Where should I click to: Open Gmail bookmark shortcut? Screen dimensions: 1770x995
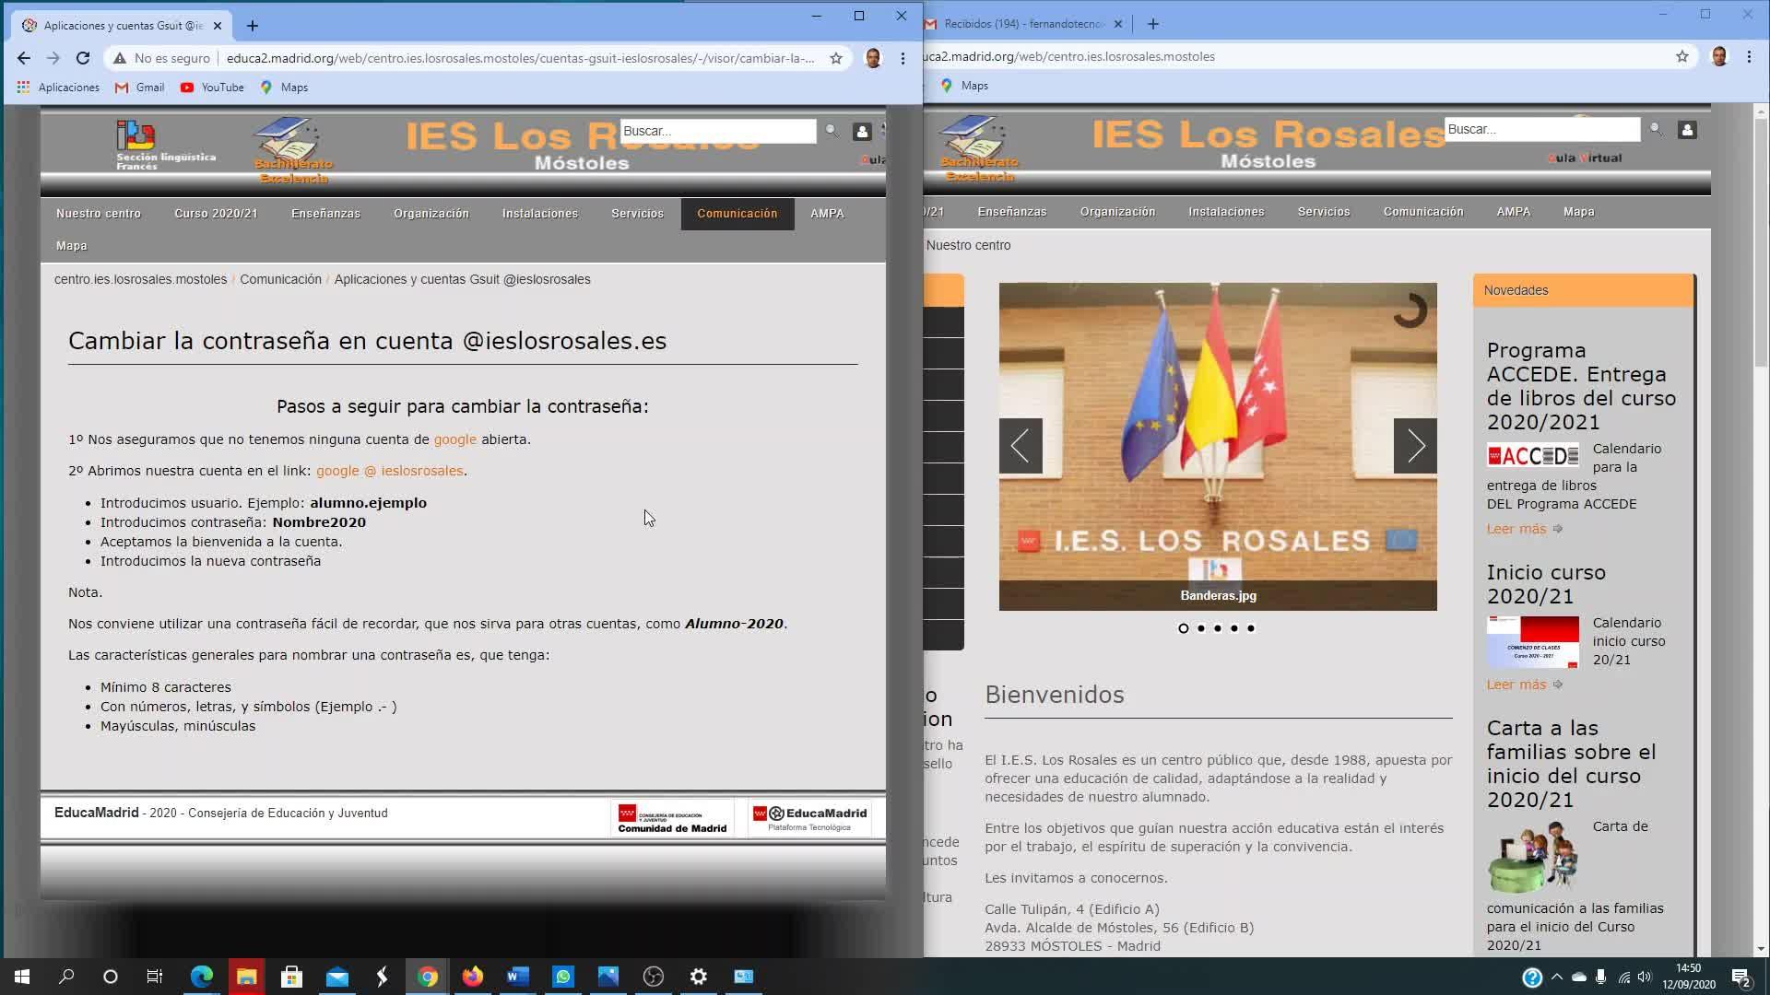140,88
